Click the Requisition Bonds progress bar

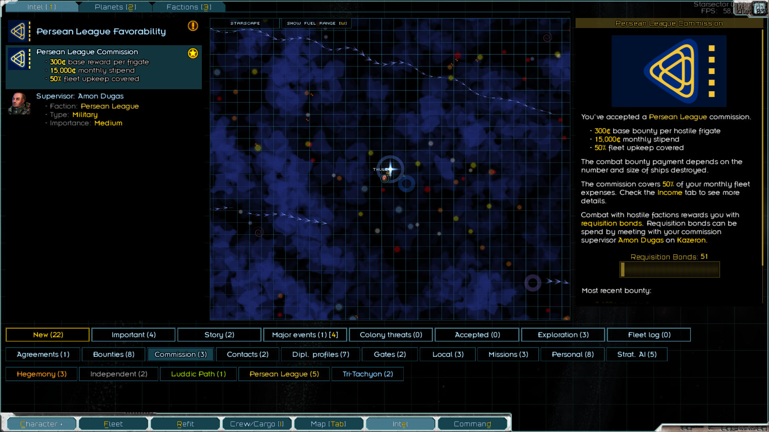[x=669, y=270]
